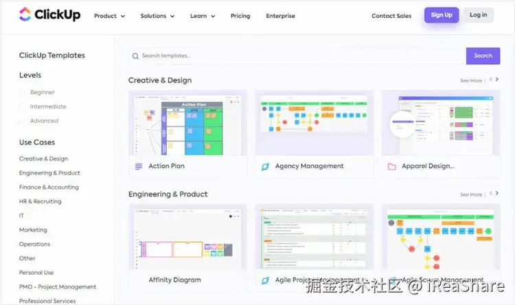Click the Affinity Diagram template title
Viewport: 515px width, 305px height.
click(x=174, y=280)
